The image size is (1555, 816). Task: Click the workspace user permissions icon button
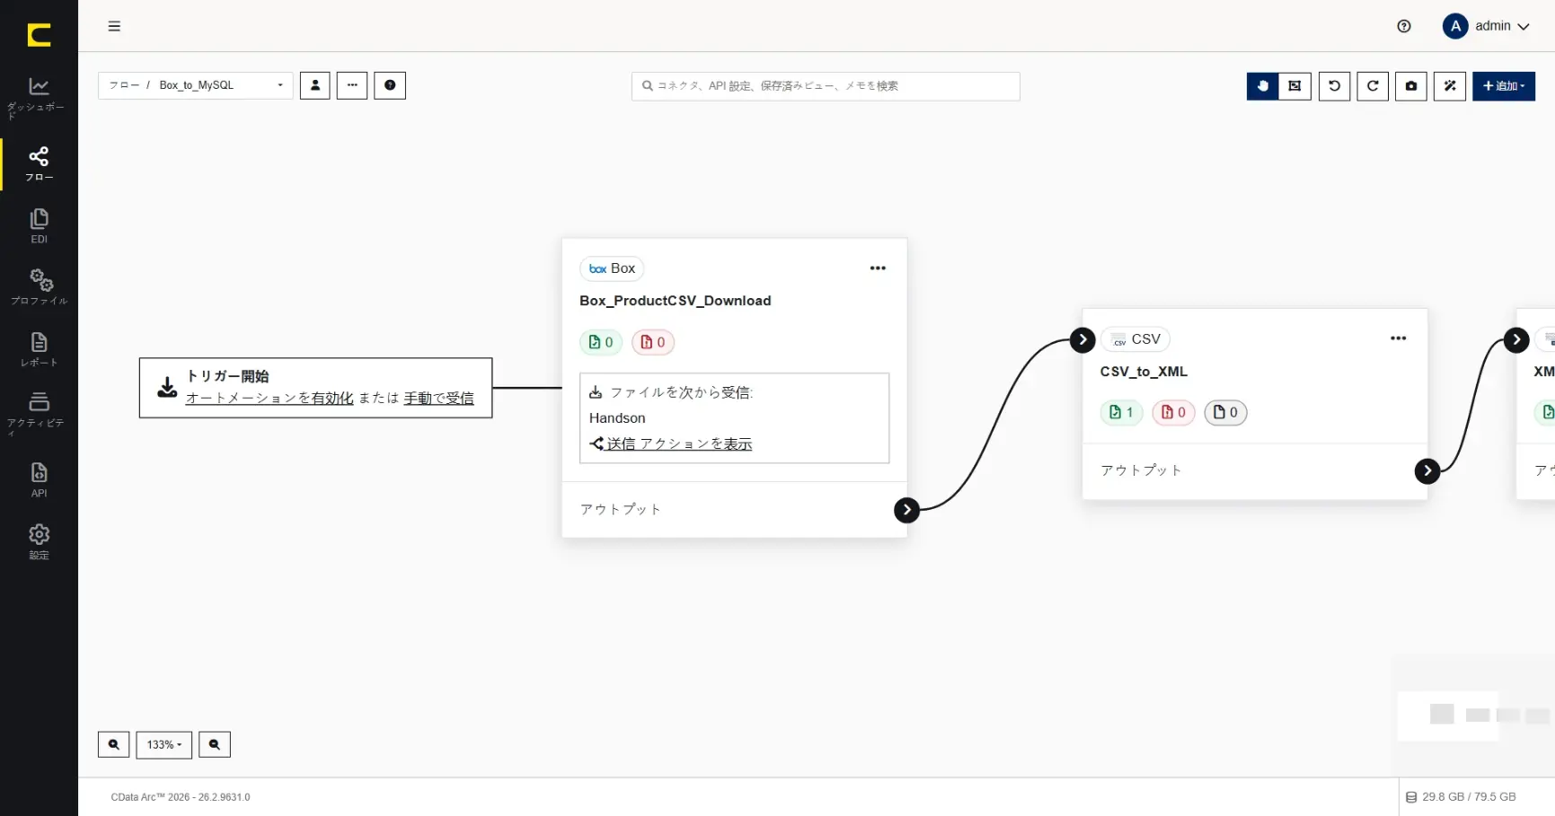[x=315, y=85]
